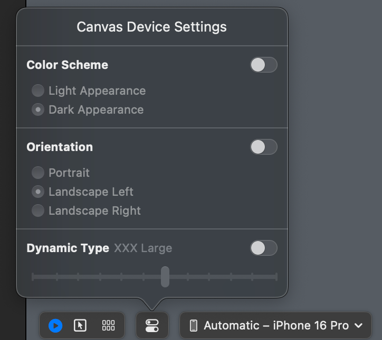Image resolution: width=382 pixels, height=340 pixels.
Task: Click the Live preview play icon
Action: pos(55,326)
